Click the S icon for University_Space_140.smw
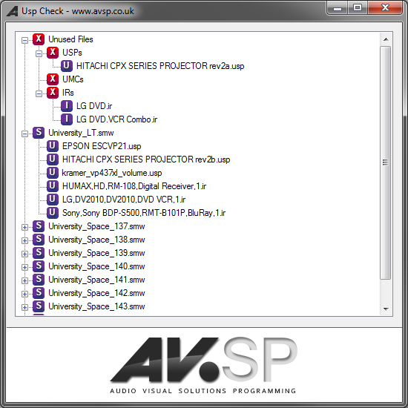The image size is (408, 408). [x=39, y=266]
